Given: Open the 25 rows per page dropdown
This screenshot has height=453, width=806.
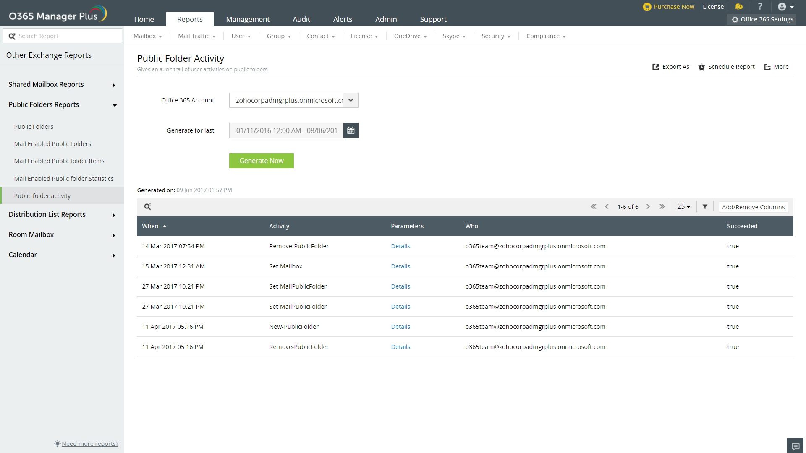Looking at the screenshot, I should (683, 206).
